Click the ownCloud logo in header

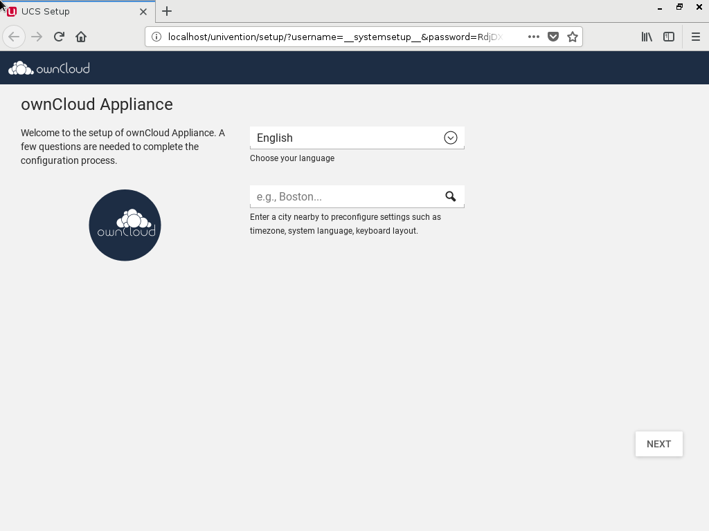(49, 68)
